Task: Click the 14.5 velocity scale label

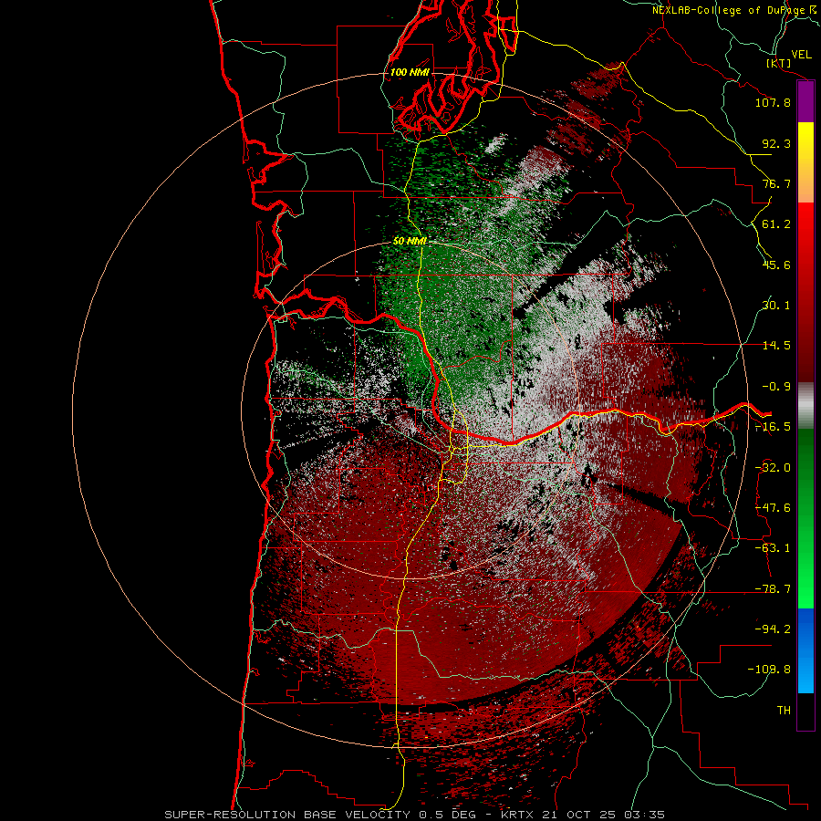Action: (x=776, y=346)
